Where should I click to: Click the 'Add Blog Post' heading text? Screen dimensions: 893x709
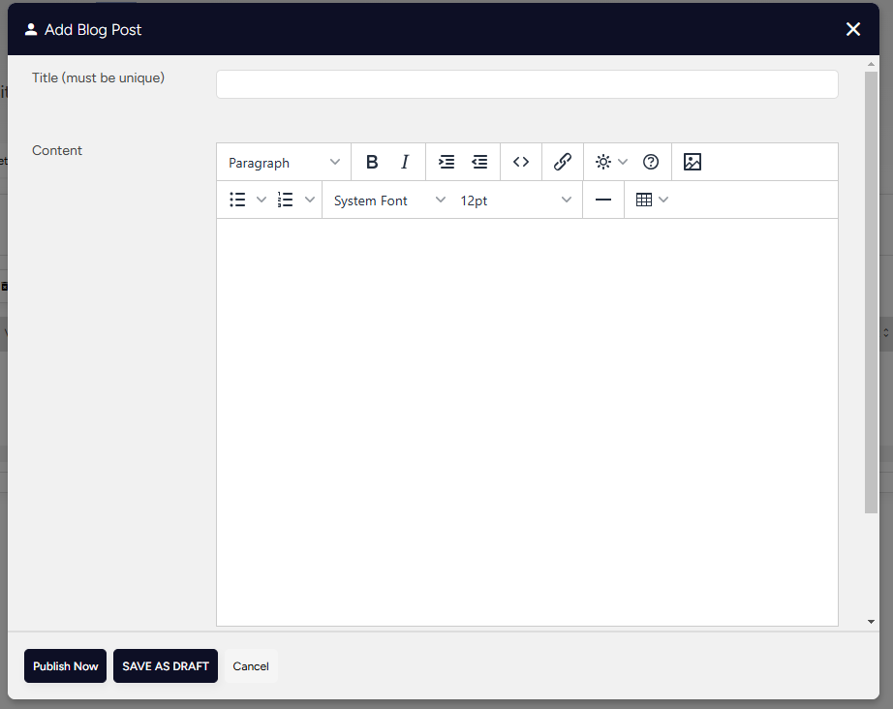point(93,30)
